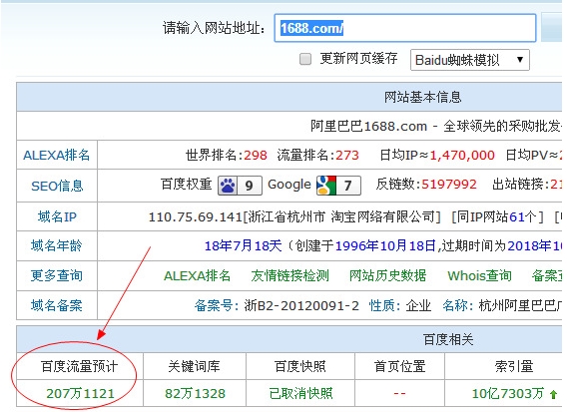
Task: Open the Baidu蜘蛛模拟 dropdown
Action: click(x=470, y=60)
